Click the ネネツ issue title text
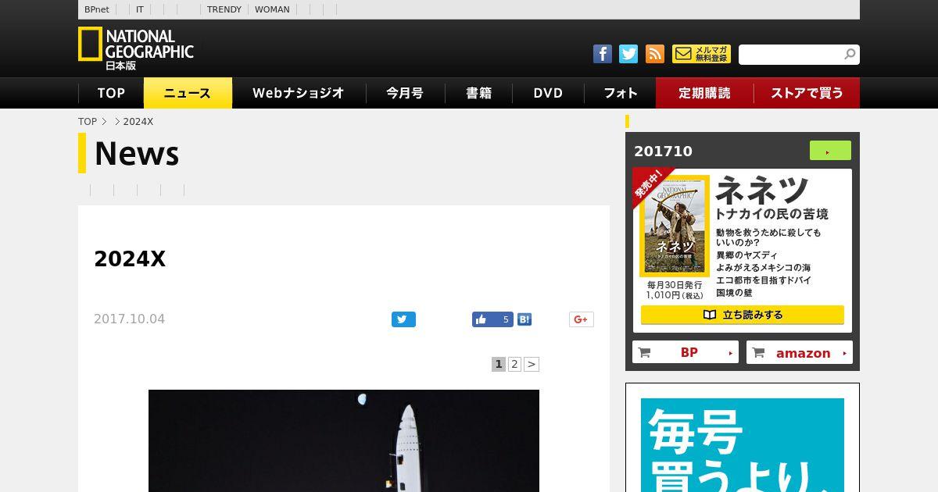This screenshot has height=492, width=938. click(x=762, y=190)
